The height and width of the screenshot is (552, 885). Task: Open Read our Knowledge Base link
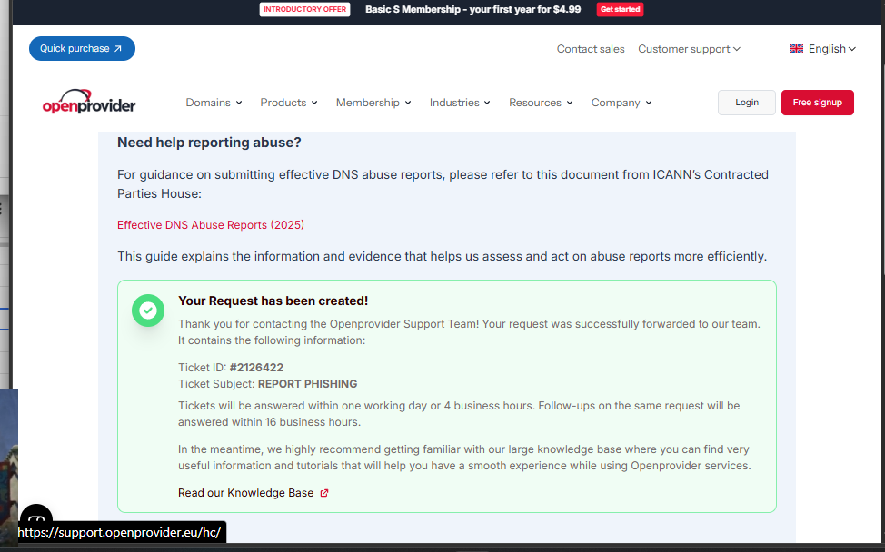click(245, 493)
